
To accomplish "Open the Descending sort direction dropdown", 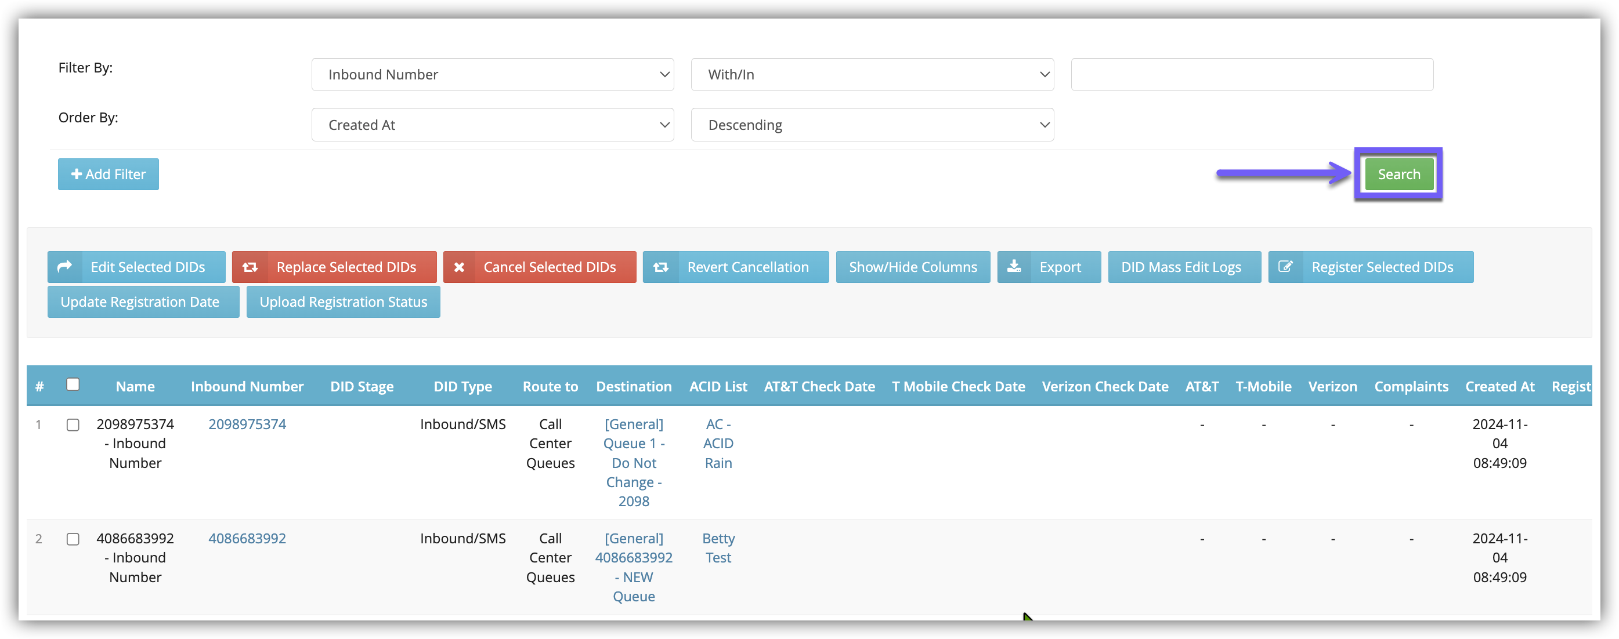I will pos(872,125).
